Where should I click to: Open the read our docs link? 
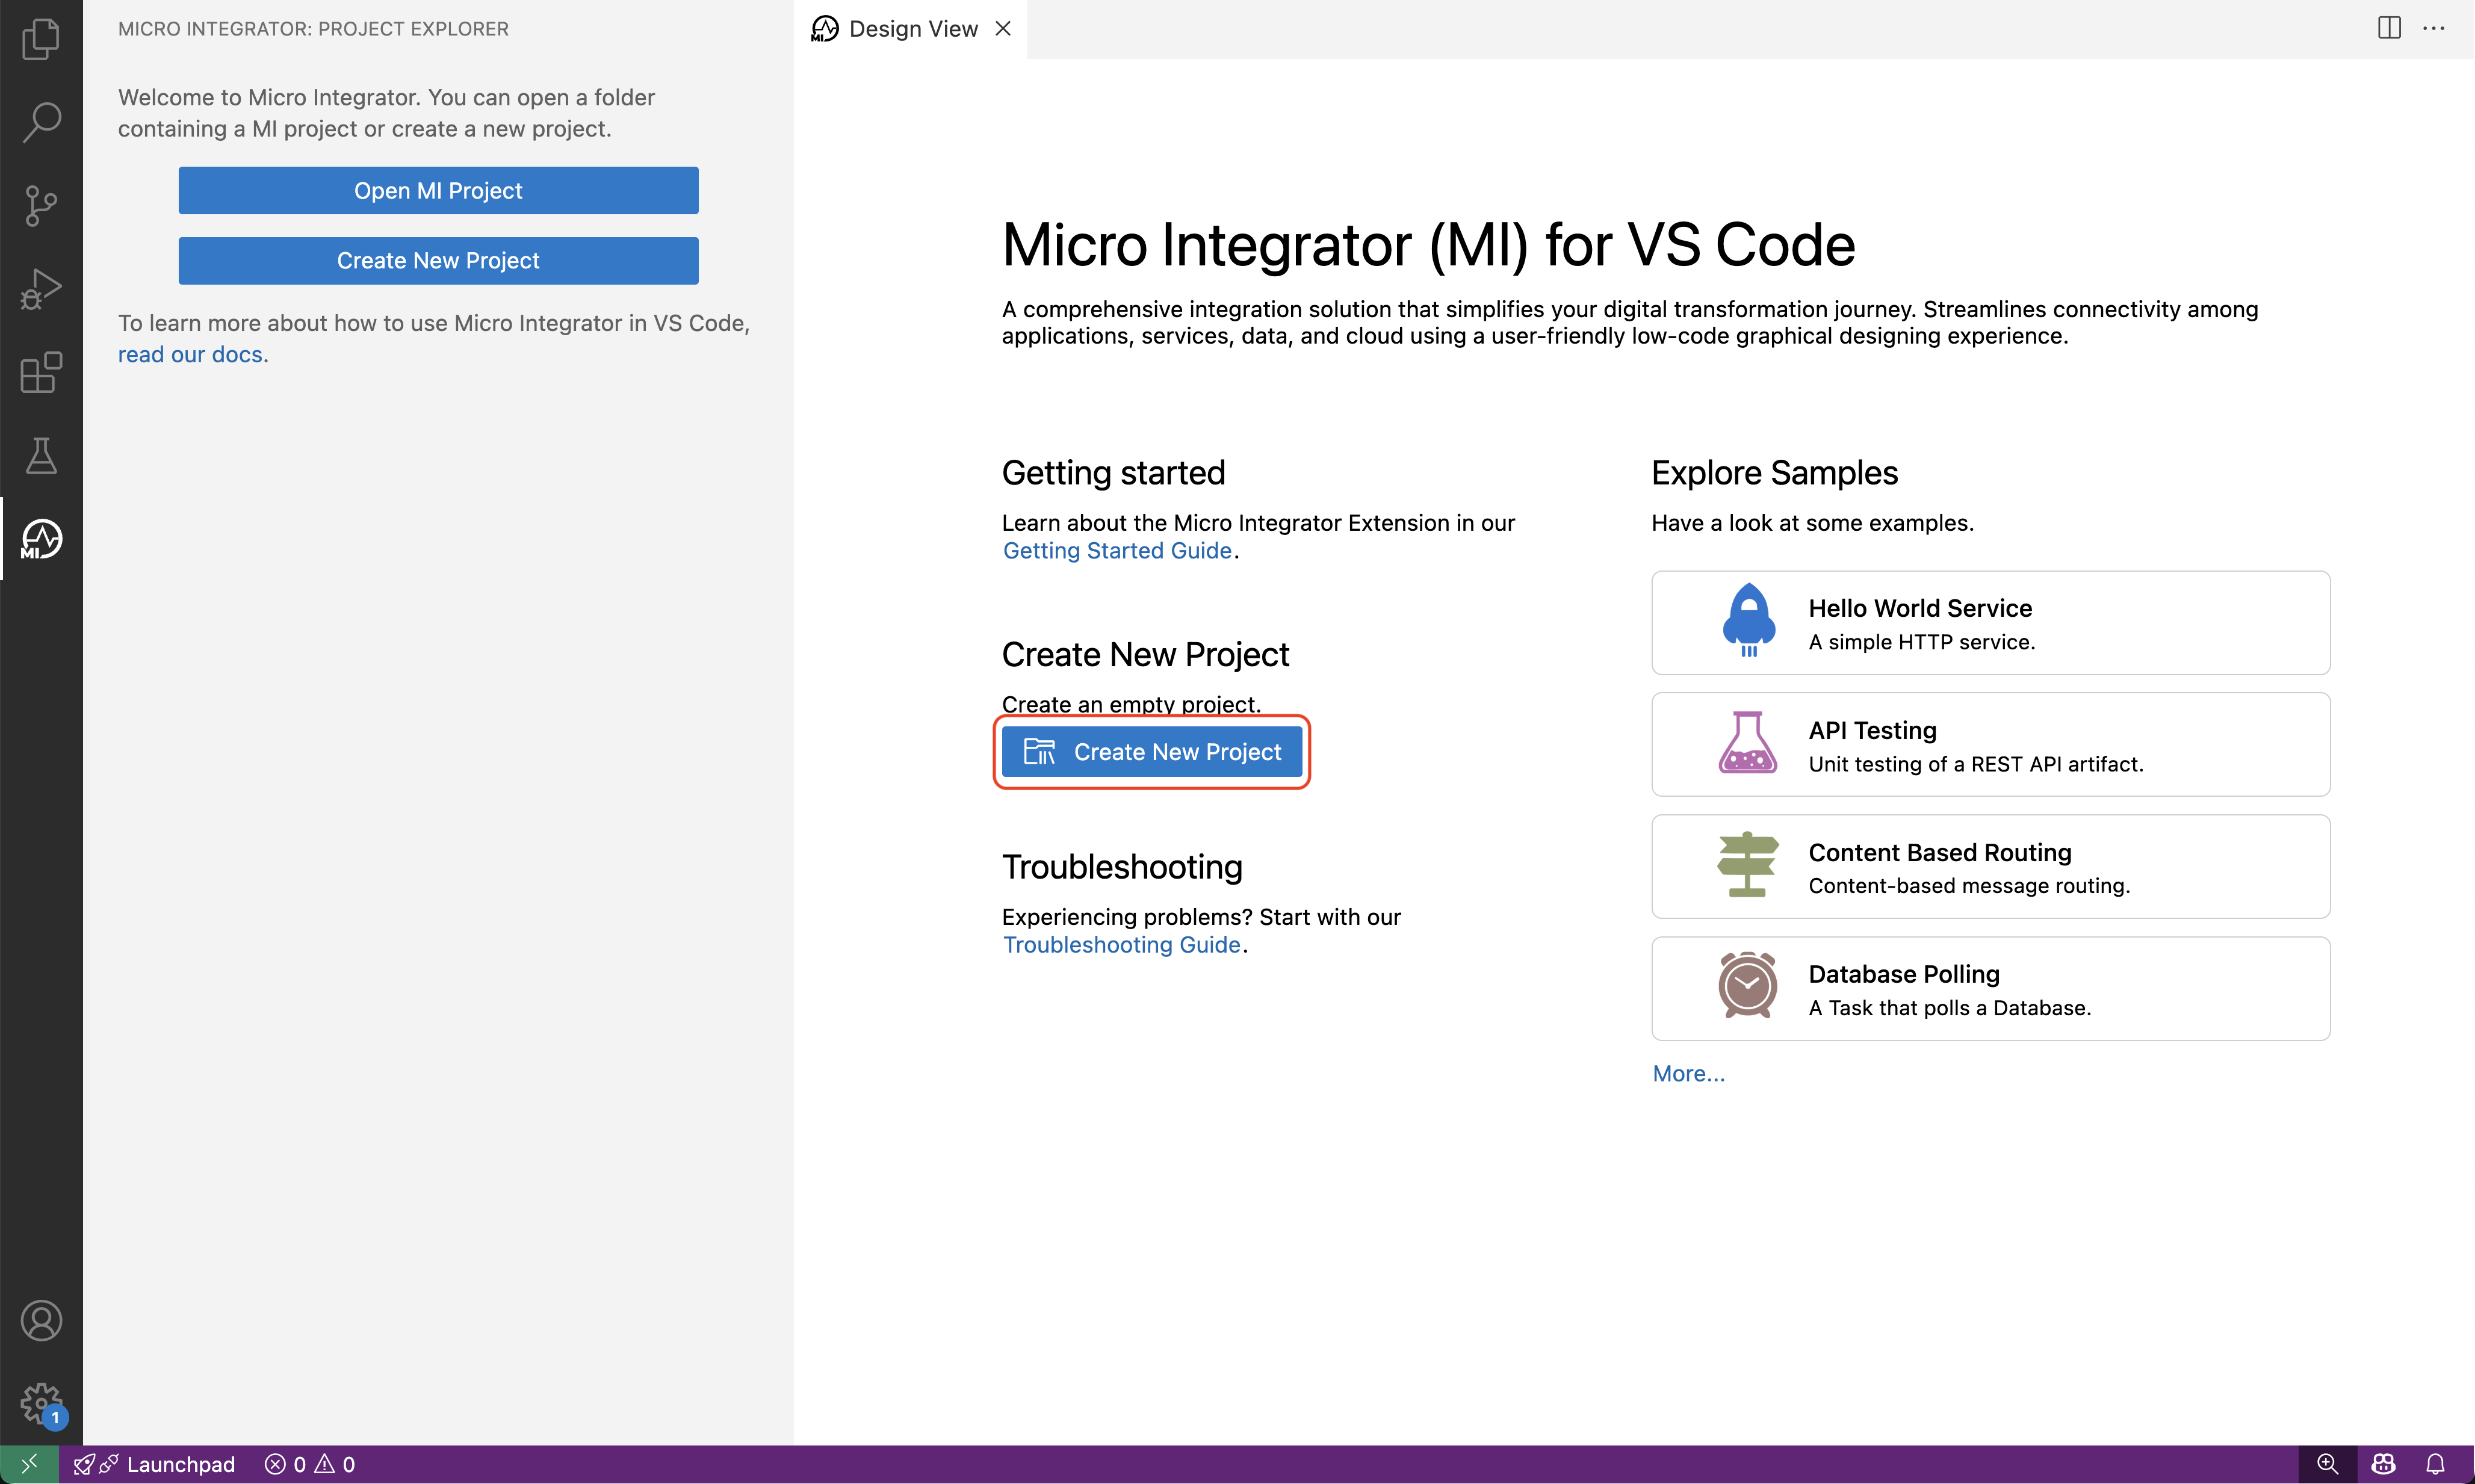click(x=190, y=354)
